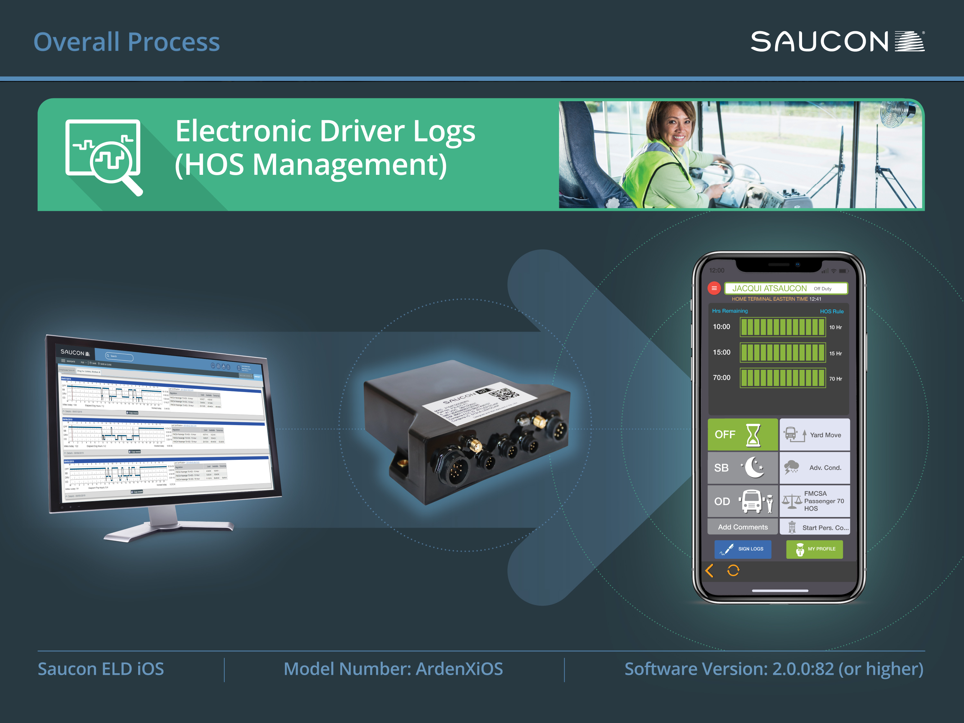This screenshot has height=723, width=964.
Task: Toggle Yard Move on the phone
Action: (815, 434)
